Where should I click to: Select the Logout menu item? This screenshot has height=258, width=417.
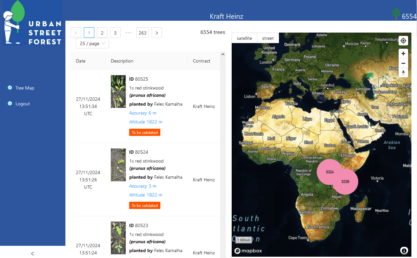point(23,104)
